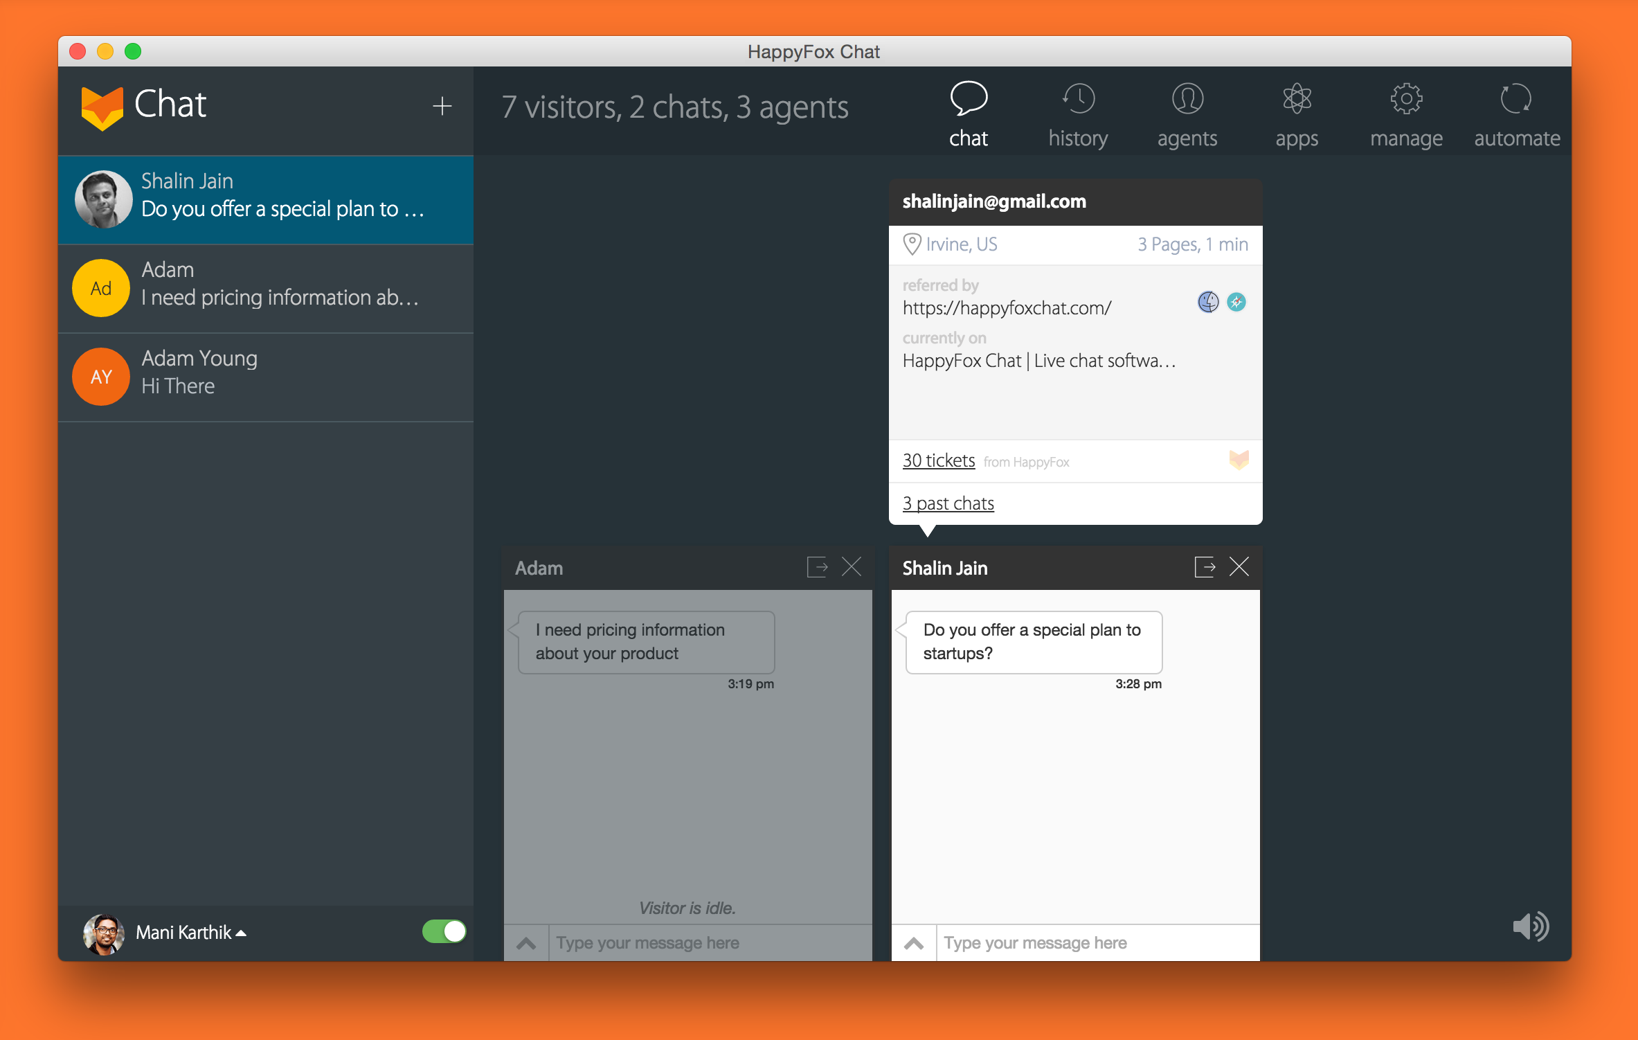1638x1040 pixels.
Task: Click the plus icon beside Chat
Action: [x=442, y=106]
